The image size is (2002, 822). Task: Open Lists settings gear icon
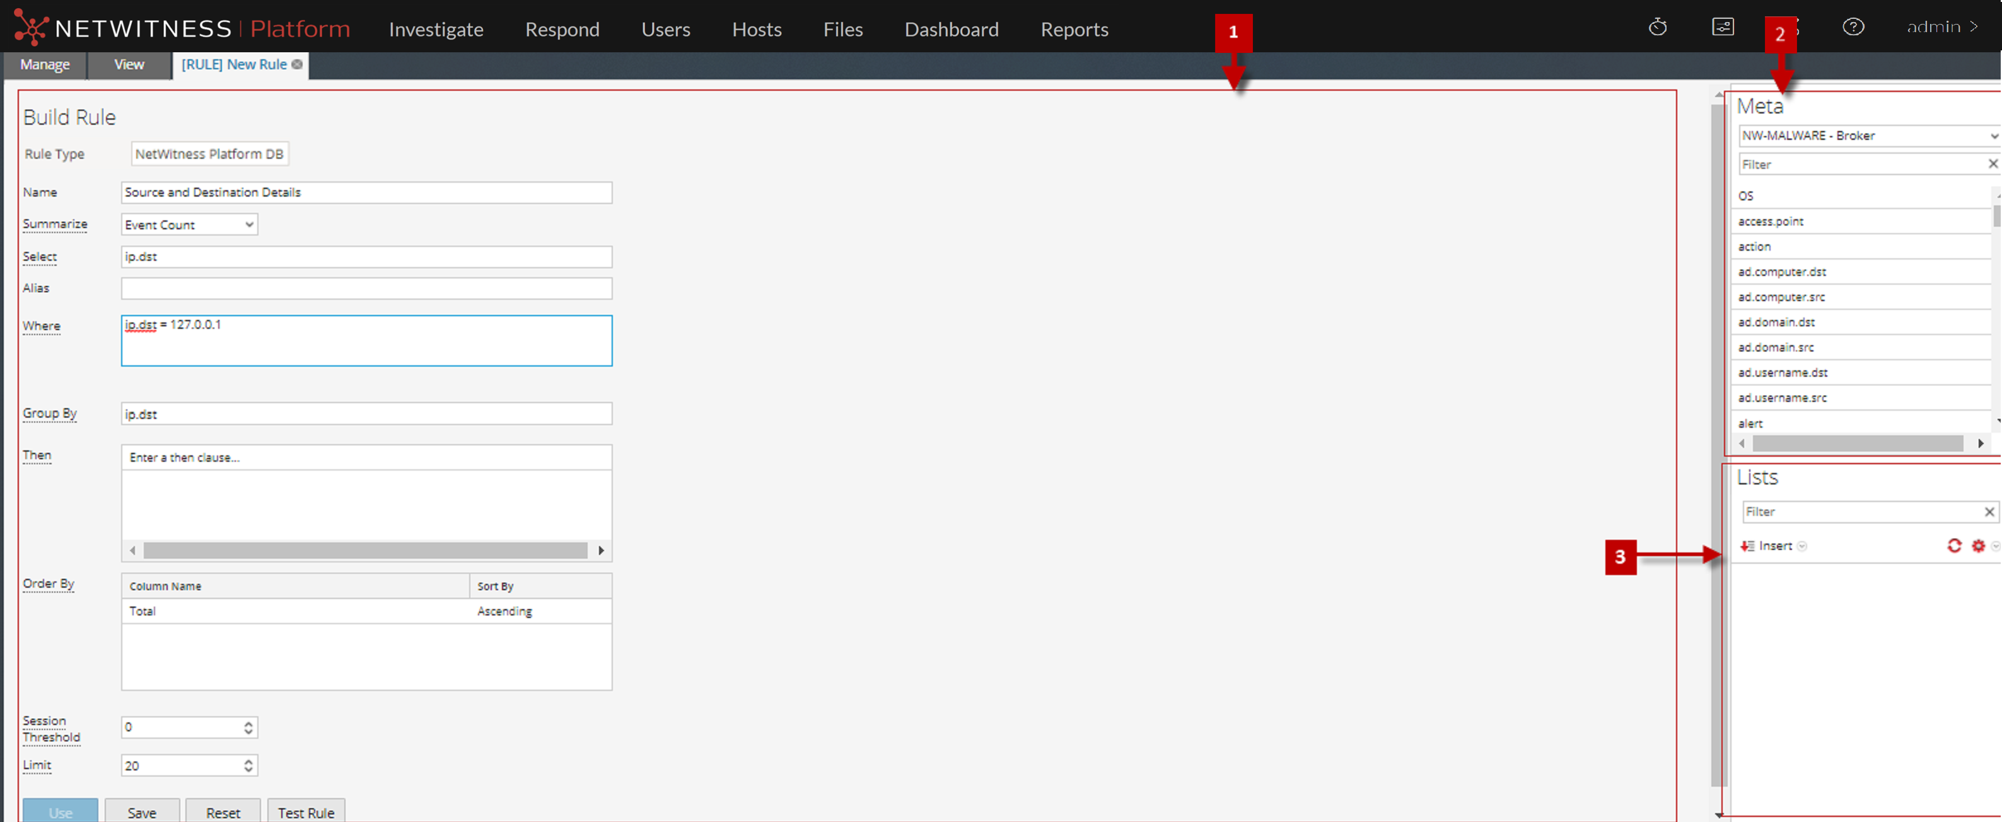1978,545
